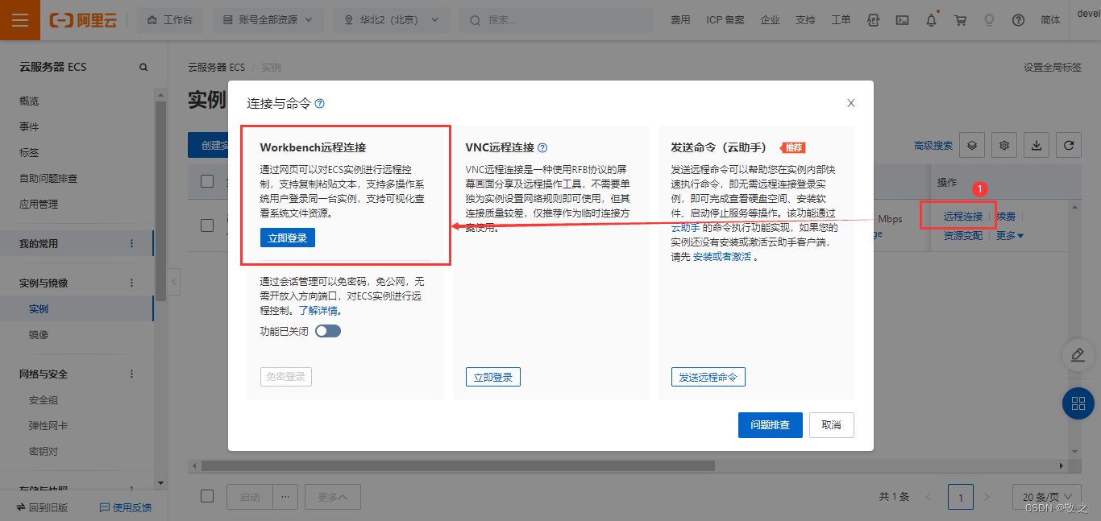Viewport: 1101px width, 521px height.
Task: Click the help question-mark icon
Action: click(x=1018, y=19)
